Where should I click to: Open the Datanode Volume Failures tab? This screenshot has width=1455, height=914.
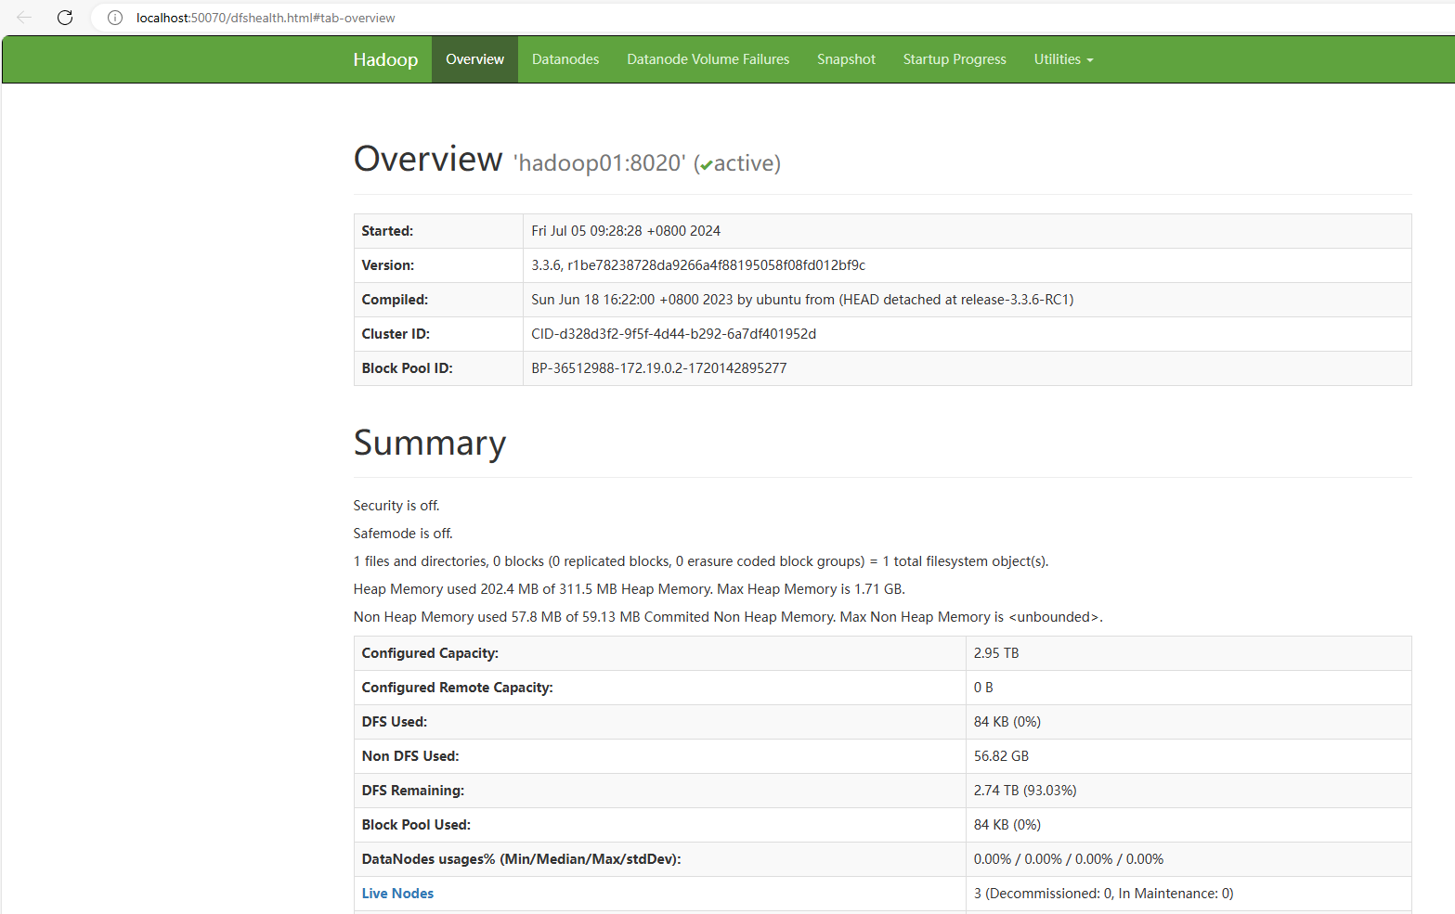708,58
